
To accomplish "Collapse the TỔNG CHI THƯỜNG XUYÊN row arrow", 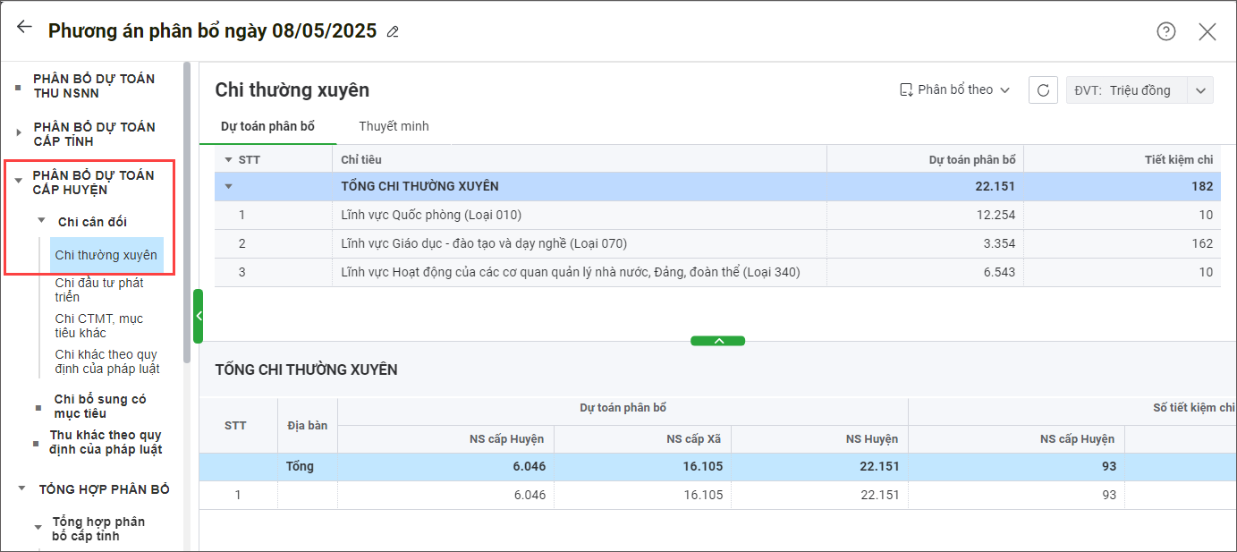I will (228, 187).
